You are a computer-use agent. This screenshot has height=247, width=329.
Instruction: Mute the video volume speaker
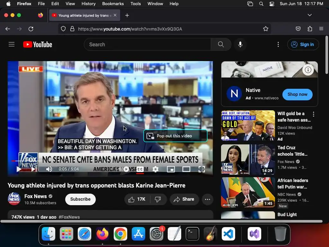click(x=49, y=169)
